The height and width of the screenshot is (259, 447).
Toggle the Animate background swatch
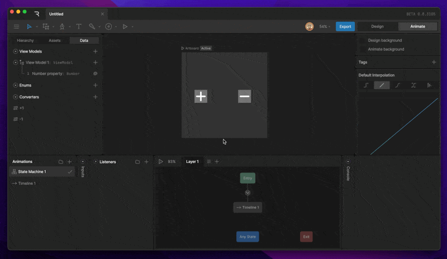coord(363,49)
